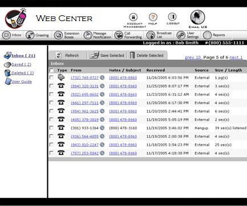The image size is (247, 206).
Task: Open Account Management lock icon
Action: 133,17
